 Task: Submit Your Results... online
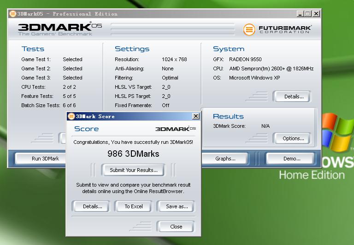click(134, 170)
